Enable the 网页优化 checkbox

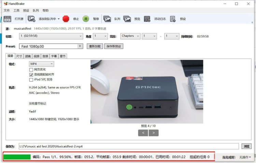point(31,70)
